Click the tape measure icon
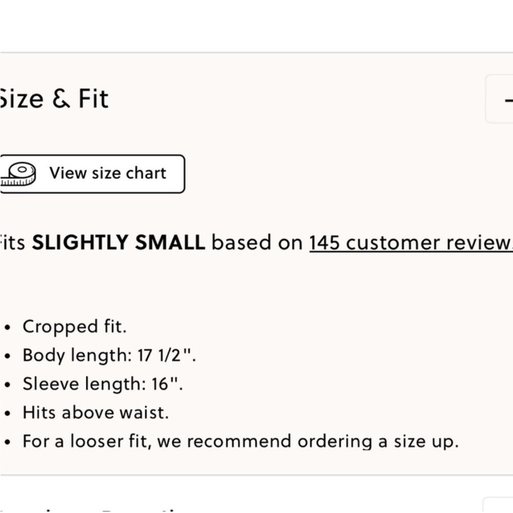 (17, 174)
